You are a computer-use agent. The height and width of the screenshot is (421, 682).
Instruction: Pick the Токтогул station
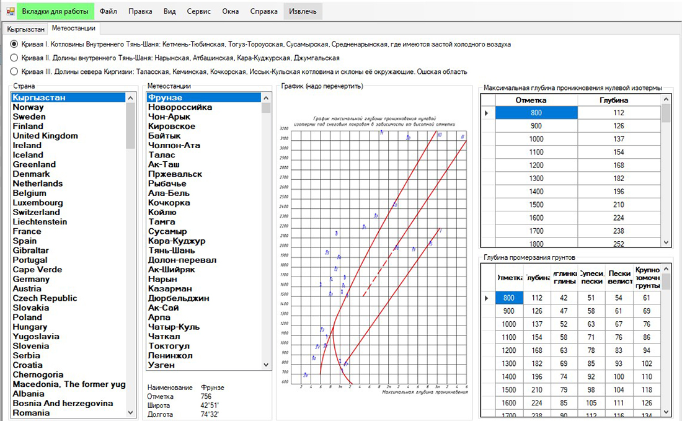click(x=204, y=346)
